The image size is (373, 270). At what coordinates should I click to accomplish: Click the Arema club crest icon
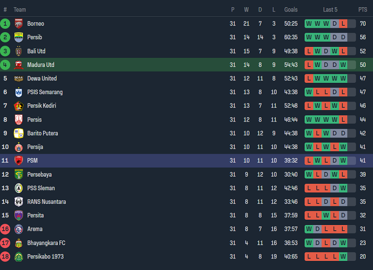[19, 229]
